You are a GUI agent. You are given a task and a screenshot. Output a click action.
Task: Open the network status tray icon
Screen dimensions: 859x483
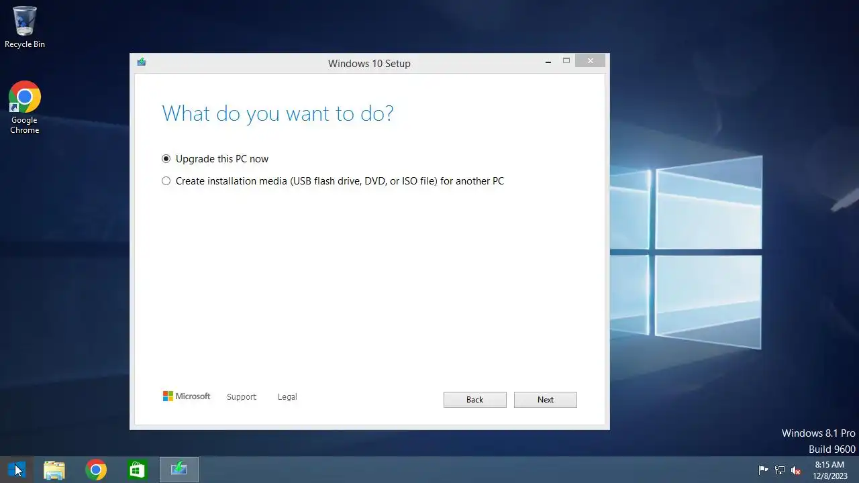click(x=780, y=470)
